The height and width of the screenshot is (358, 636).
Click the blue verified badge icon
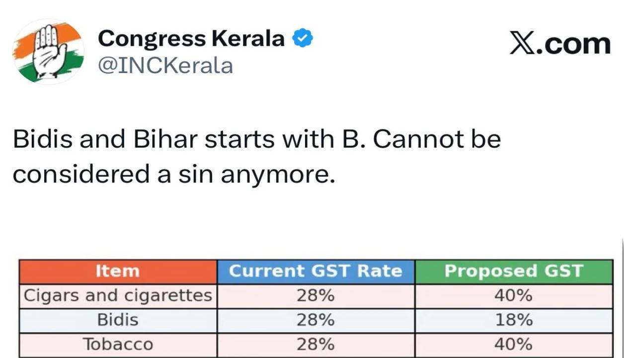tap(302, 38)
